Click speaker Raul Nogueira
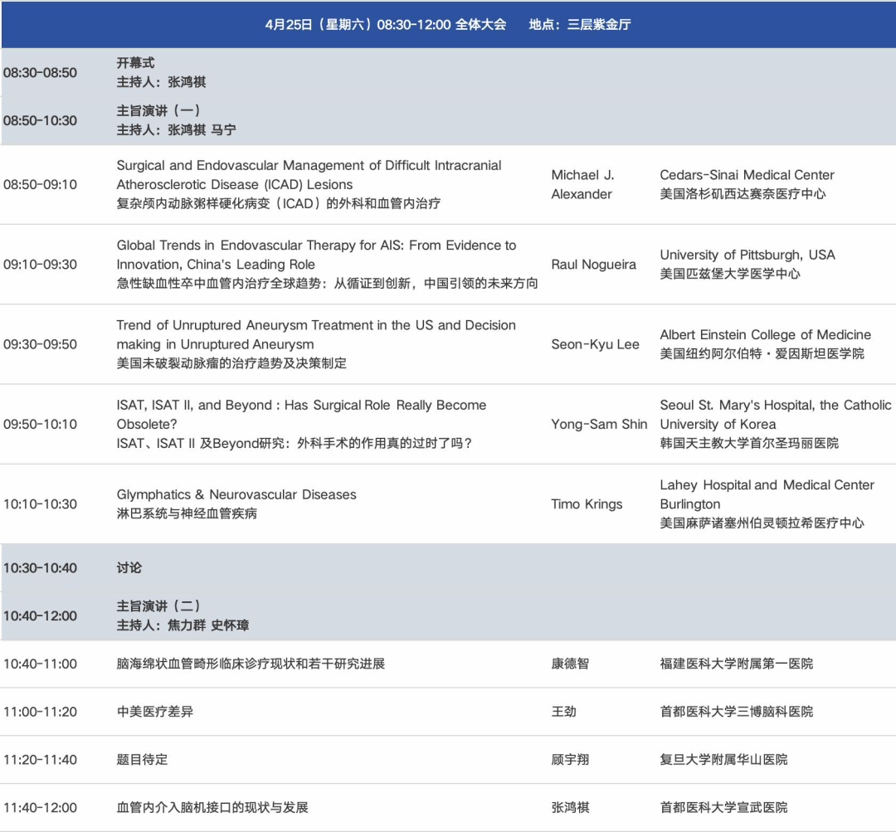896x832 pixels. click(x=593, y=264)
